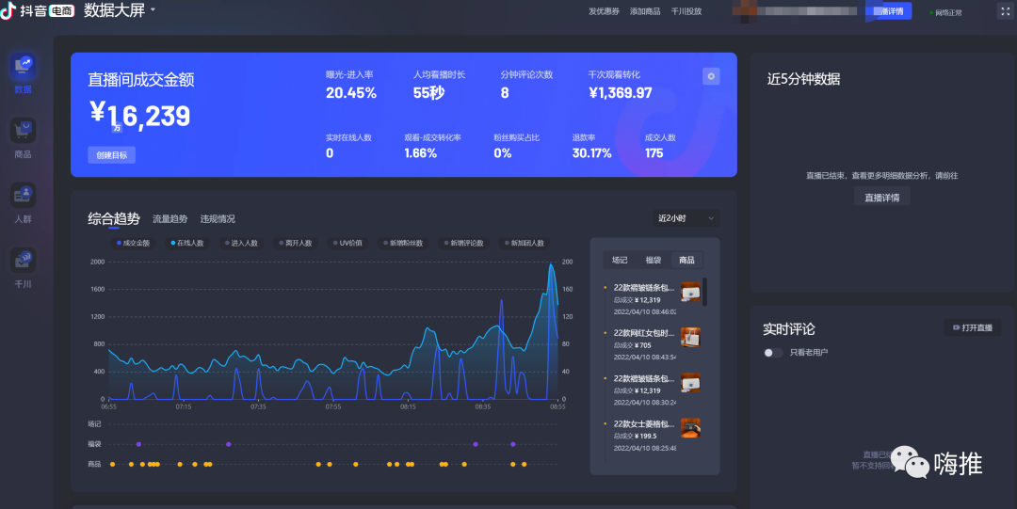Click the 千川投放 link in header
Image resolution: width=1017 pixels, height=509 pixels.
click(x=686, y=11)
